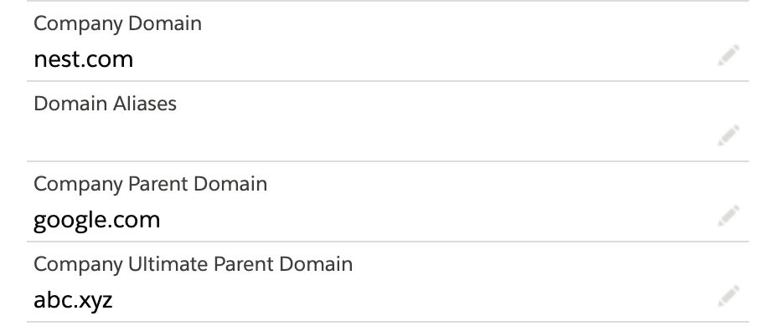This screenshot has height=326, width=769.
Task: Focus the row containing abc.xyz text
Action: click(x=388, y=282)
